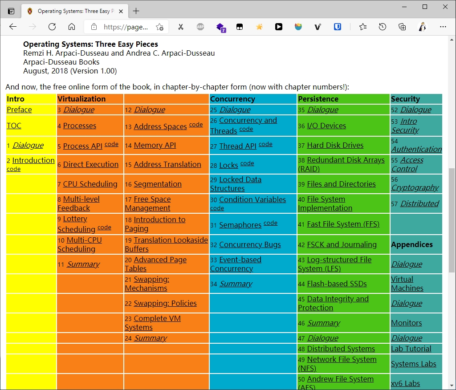
Task: Open the orange star extension
Action: click(x=259, y=27)
